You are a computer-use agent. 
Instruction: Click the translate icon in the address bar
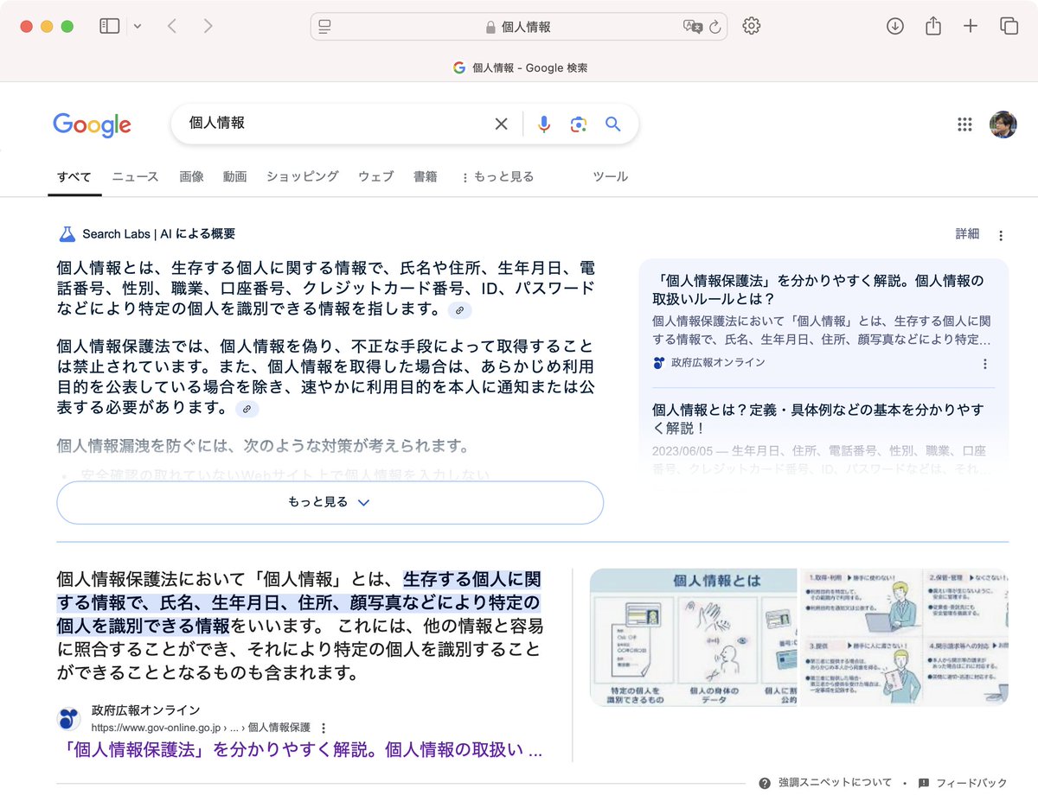coord(692,27)
